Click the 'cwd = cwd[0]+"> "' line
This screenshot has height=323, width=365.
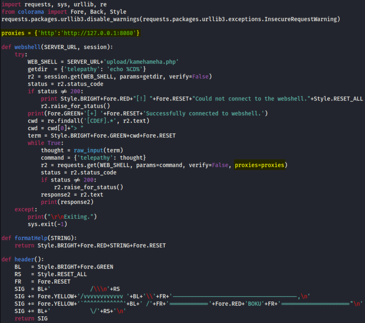(x=55, y=128)
